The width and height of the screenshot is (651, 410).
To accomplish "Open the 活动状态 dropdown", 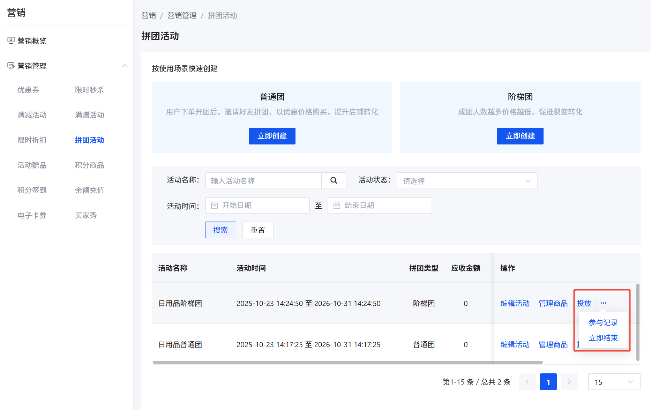I will coord(467,181).
